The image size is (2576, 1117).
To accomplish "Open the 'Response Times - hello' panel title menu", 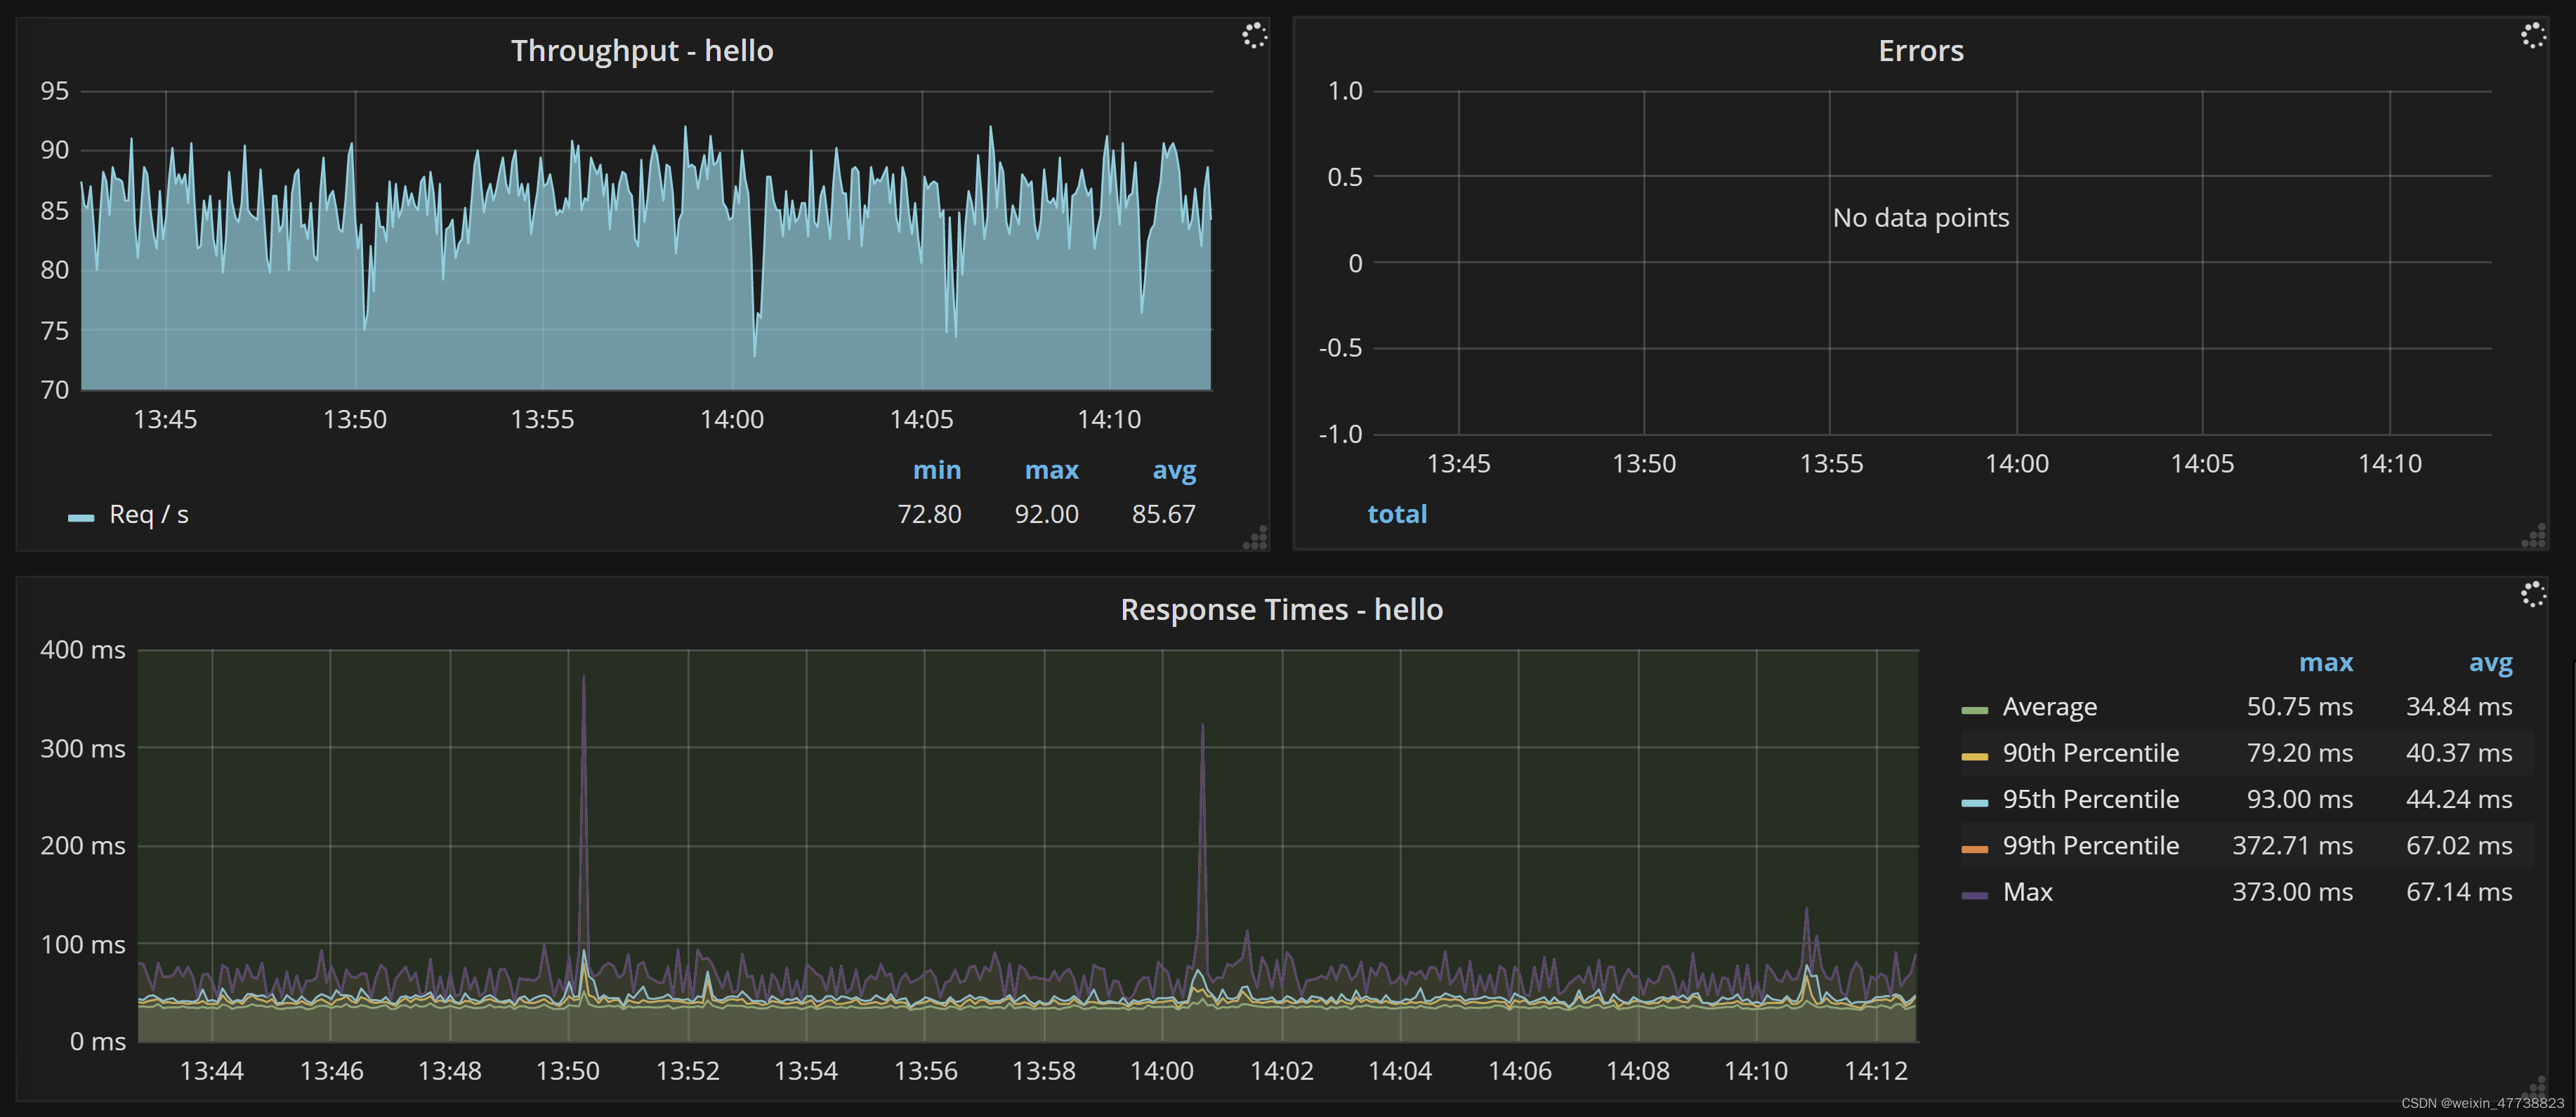I will 1281,609.
